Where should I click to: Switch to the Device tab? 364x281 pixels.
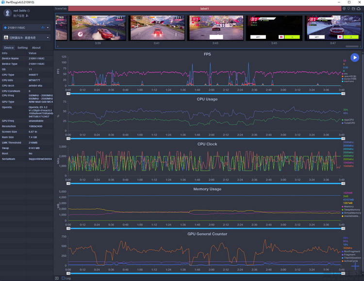coord(9,48)
